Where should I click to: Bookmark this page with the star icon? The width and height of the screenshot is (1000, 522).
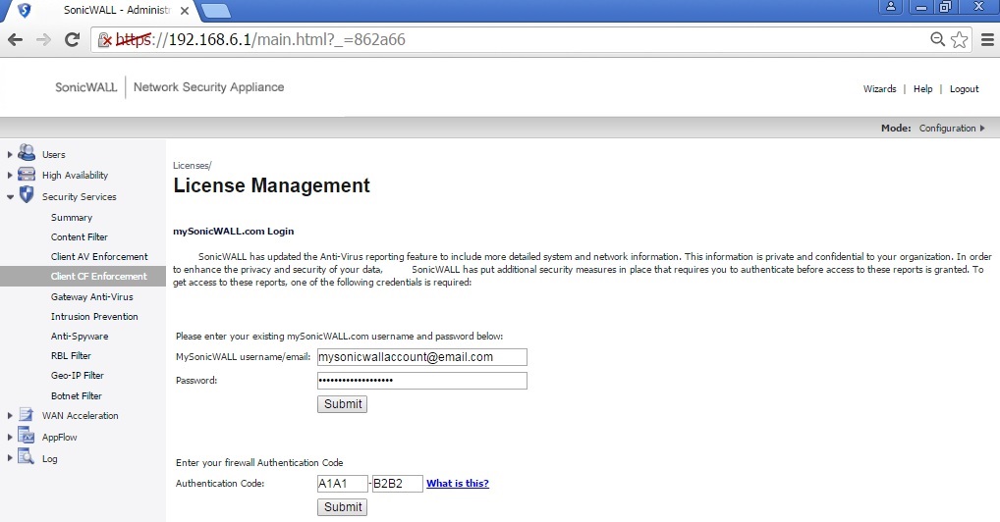click(x=960, y=40)
